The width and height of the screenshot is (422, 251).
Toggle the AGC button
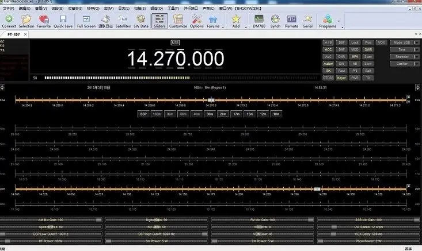pyautogui.click(x=328, y=49)
